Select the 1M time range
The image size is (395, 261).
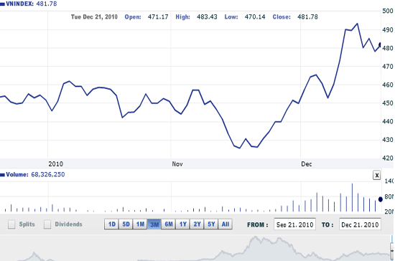(140, 224)
